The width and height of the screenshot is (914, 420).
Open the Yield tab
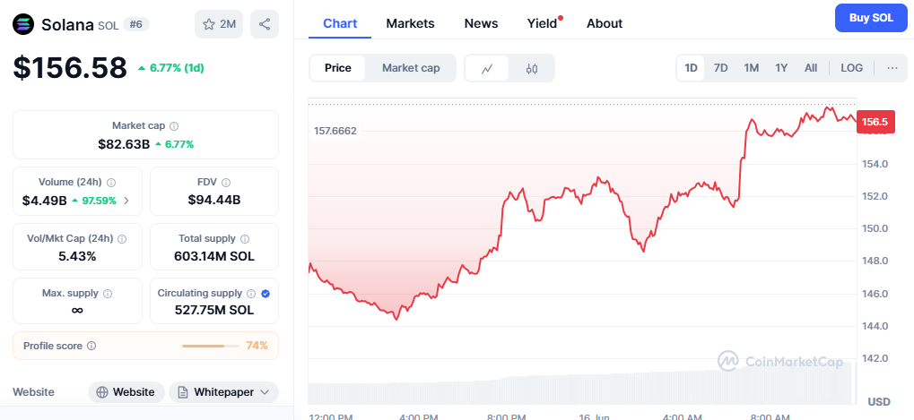543,23
